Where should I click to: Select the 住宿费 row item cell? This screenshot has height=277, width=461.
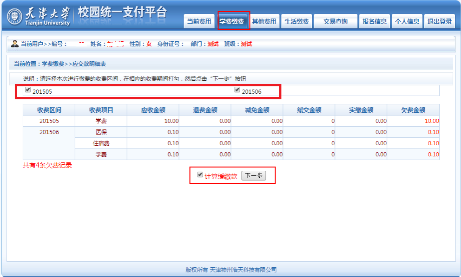101,143
